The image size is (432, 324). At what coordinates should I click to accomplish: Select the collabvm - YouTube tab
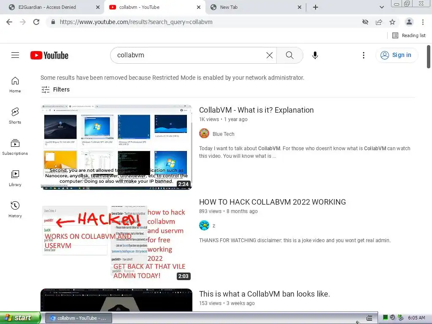[x=139, y=7]
